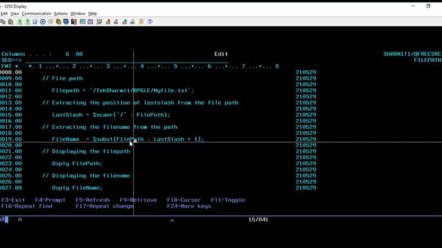
Task: Click the sequence number field 0011.00
Action: click(11, 90)
